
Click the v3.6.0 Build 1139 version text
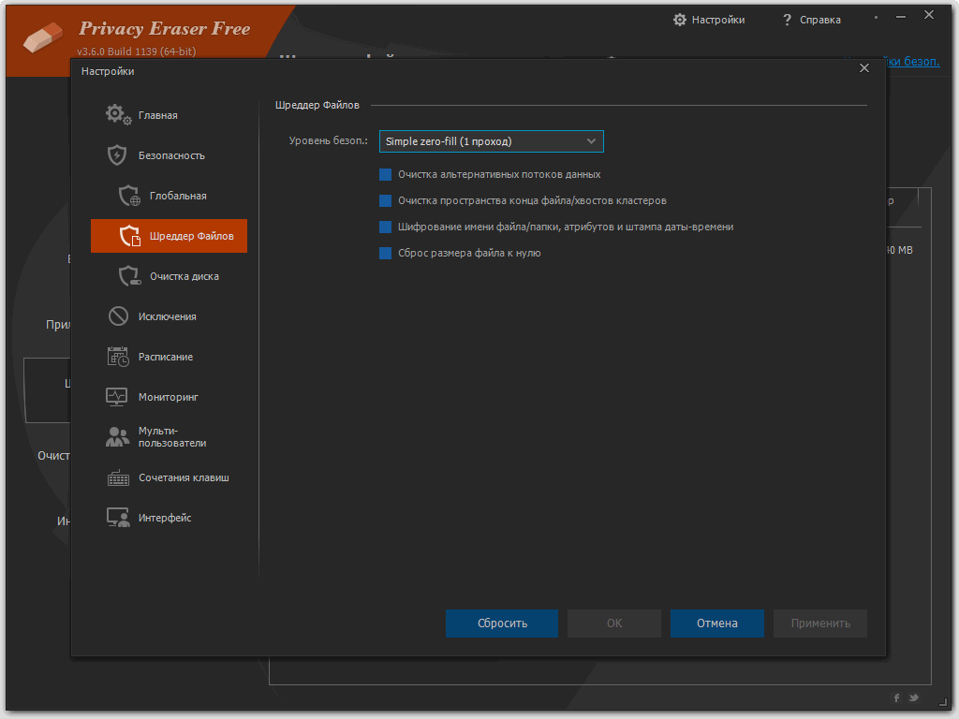click(x=137, y=51)
